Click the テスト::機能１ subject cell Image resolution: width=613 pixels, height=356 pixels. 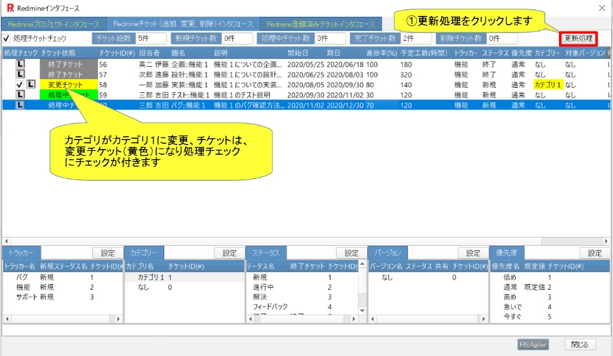(x=191, y=95)
